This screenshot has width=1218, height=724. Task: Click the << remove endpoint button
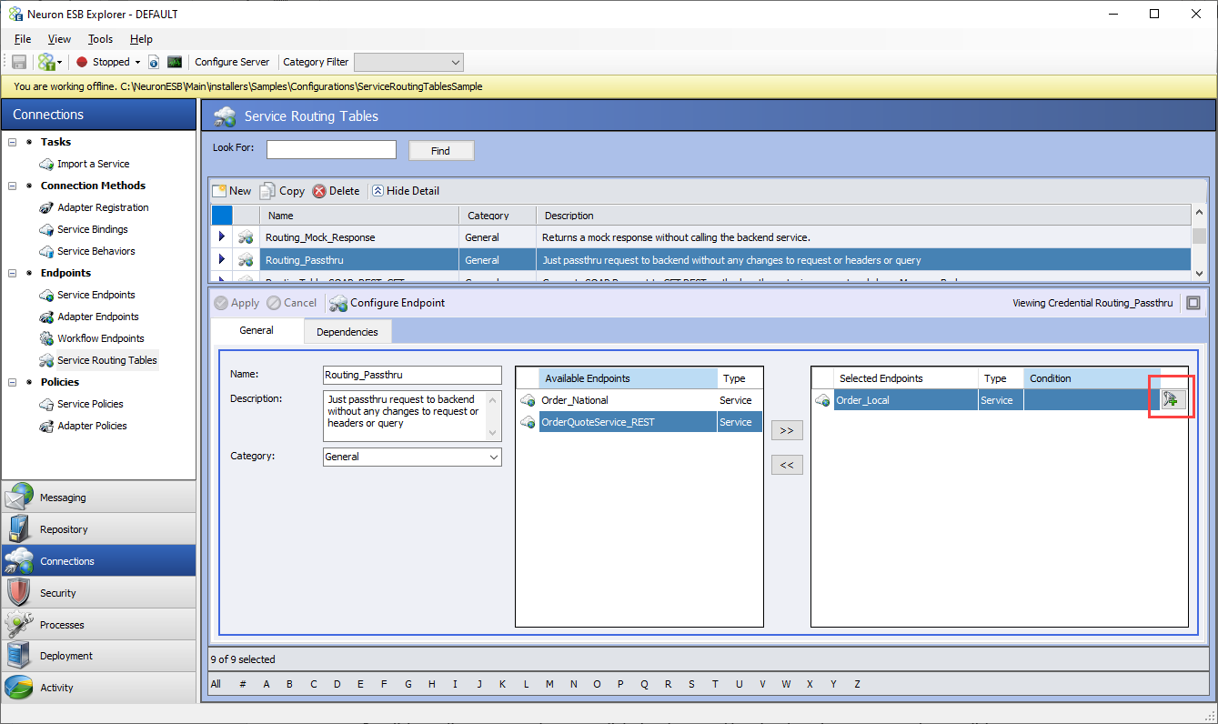pos(787,465)
